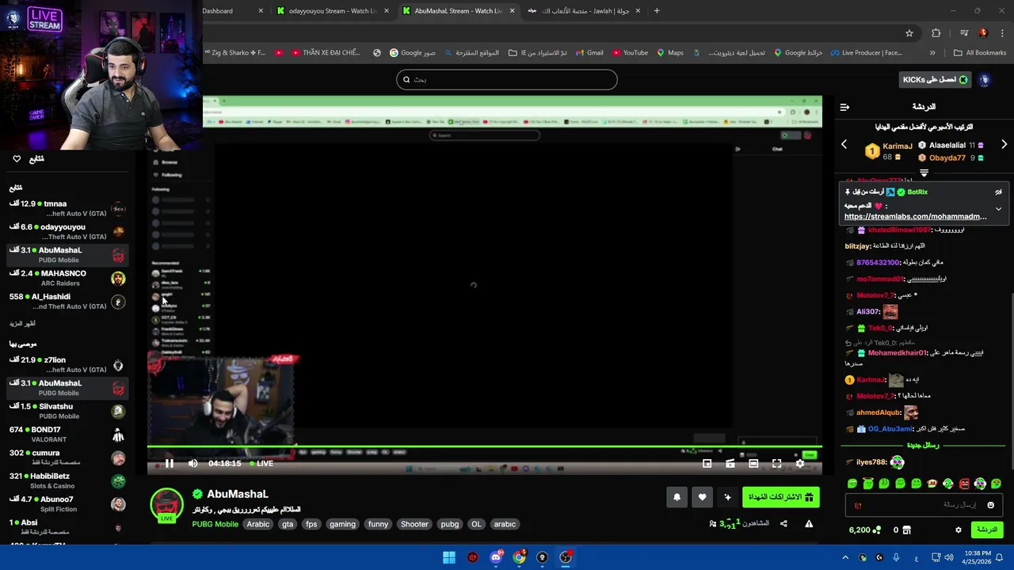The image size is (1014, 570).
Task: Expand the leaderboard using the down chevron handle
Action: (x=924, y=173)
